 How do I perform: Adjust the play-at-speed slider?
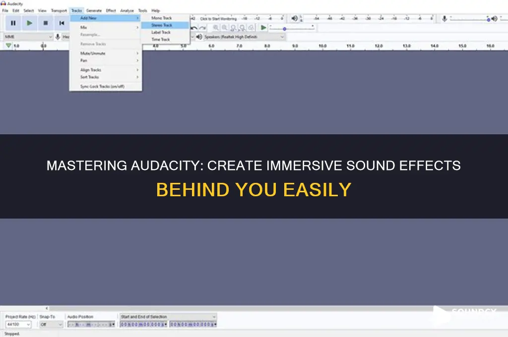pos(292,28)
